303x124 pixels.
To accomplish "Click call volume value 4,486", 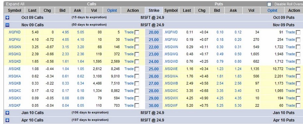I will (97, 83).
